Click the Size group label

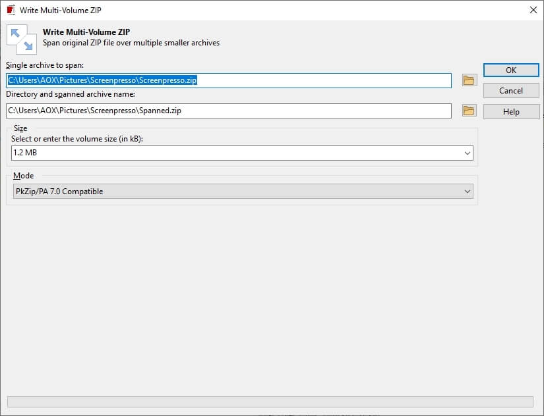pos(20,128)
